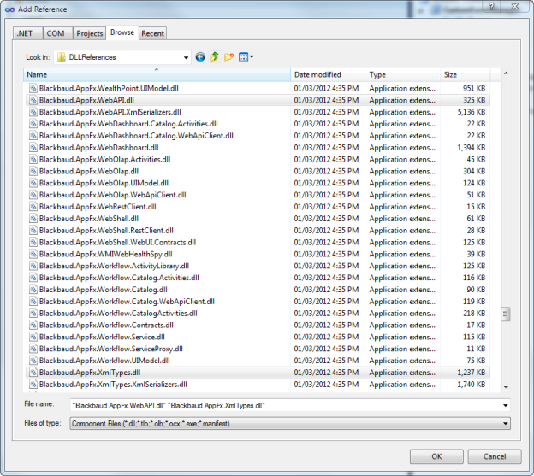
Task: Expand the Look in folder dropdown
Action: [186, 57]
